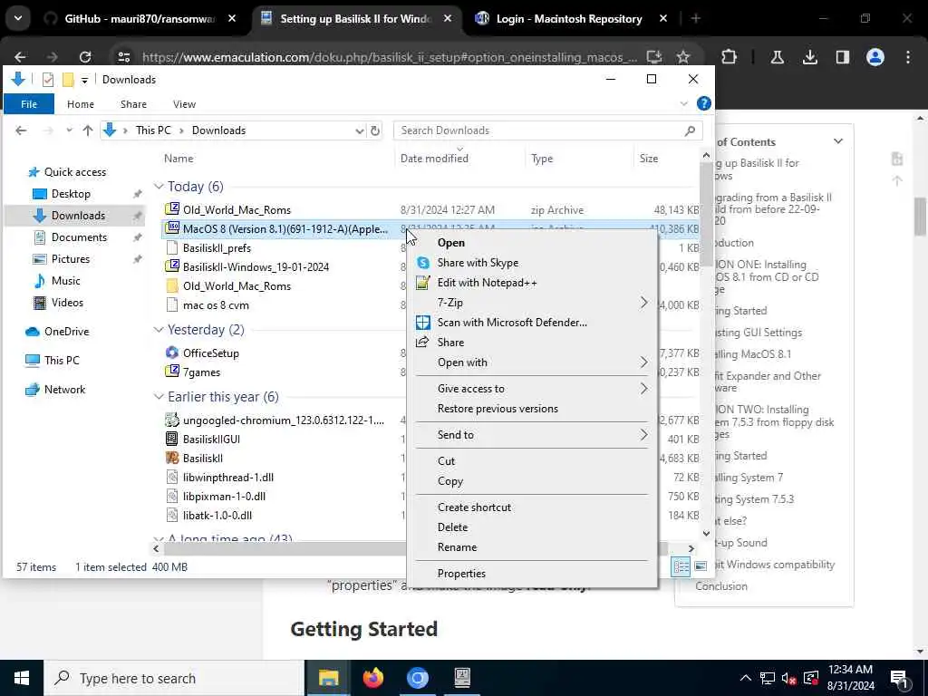Choose Delete in context menu

coord(452,527)
